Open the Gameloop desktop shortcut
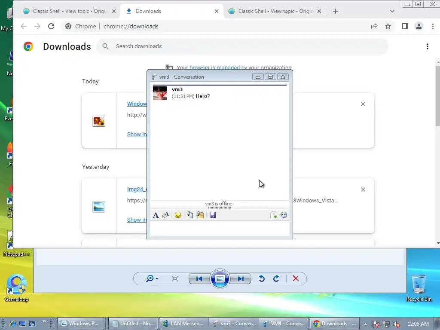440x330 pixels. tap(17, 288)
